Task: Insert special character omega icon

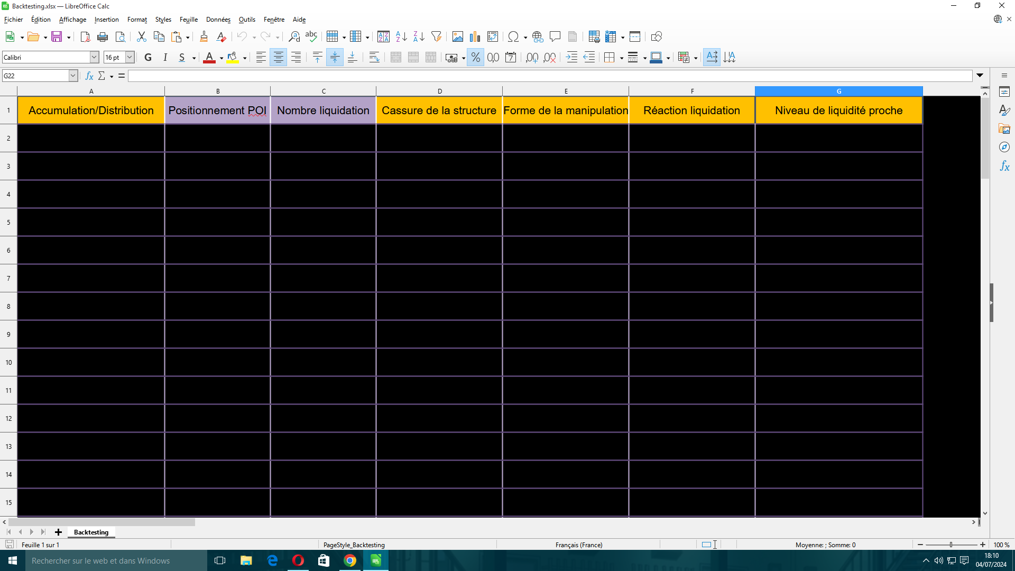Action: (513, 36)
